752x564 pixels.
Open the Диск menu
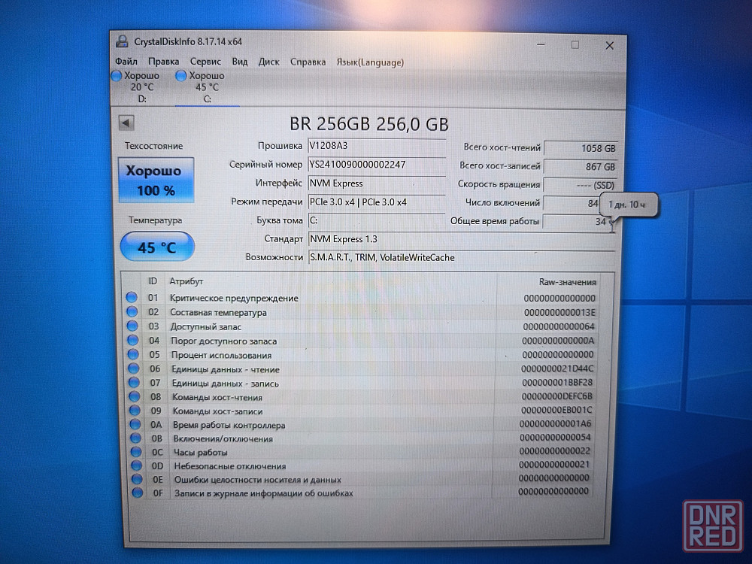(268, 62)
